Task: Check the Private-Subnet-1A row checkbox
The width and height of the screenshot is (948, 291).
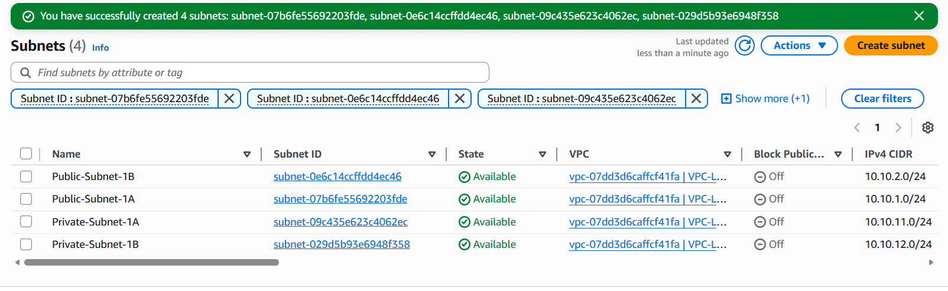Action: click(x=26, y=221)
